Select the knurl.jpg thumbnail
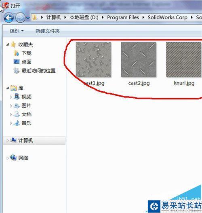This screenshot has width=202, height=213. click(x=184, y=60)
